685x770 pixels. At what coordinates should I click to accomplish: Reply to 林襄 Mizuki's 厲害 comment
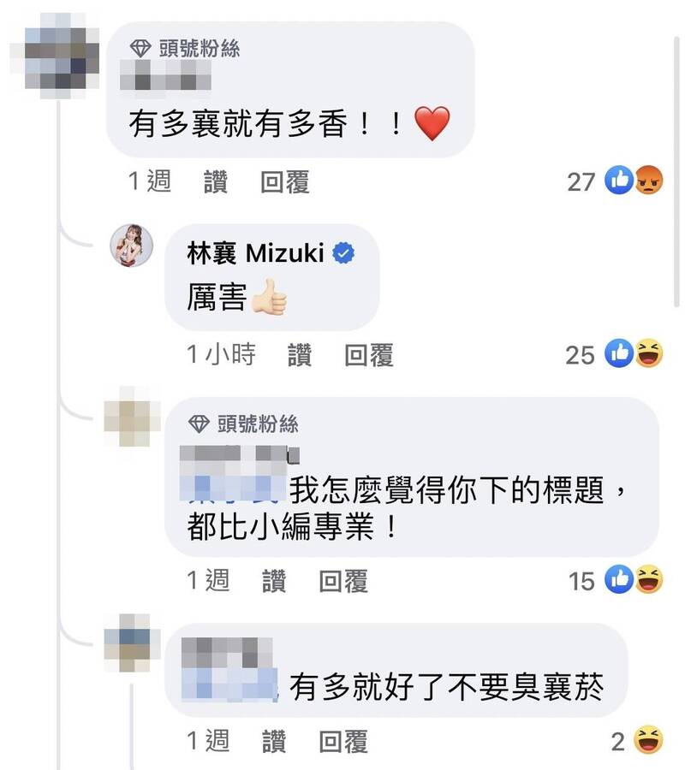click(x=369, y=355)
